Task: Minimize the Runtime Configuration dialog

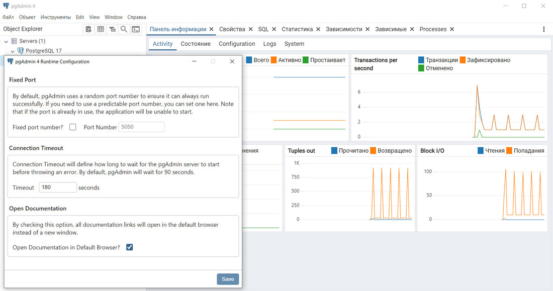Action: coord(194,61)
